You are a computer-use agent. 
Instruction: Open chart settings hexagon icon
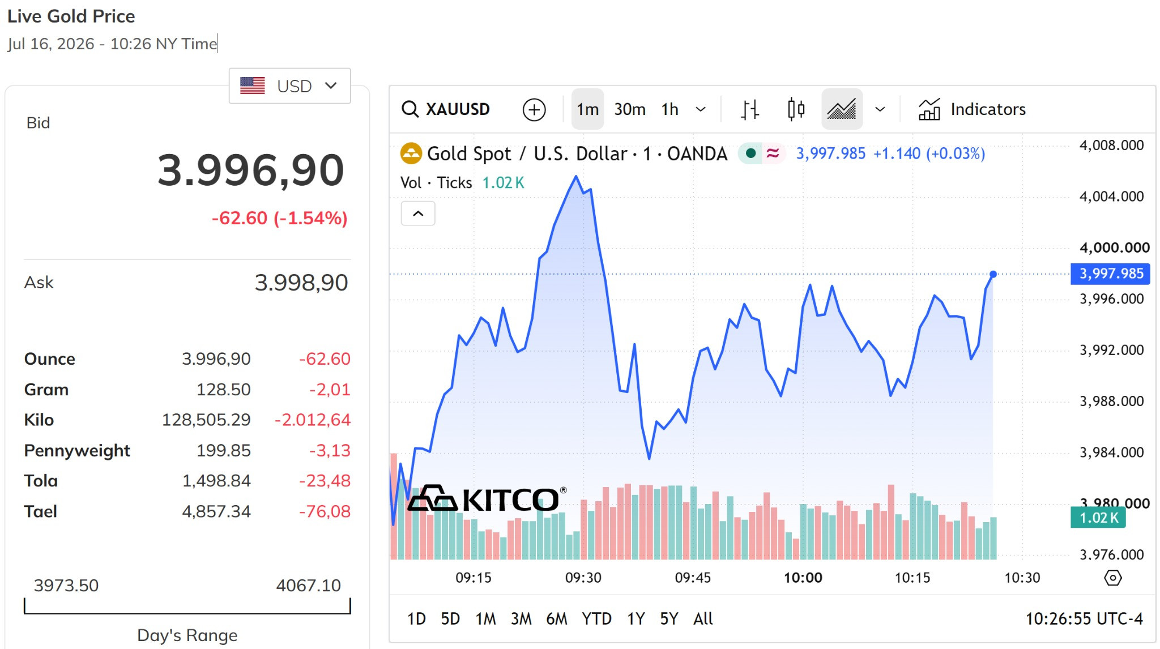point(1112,578)
